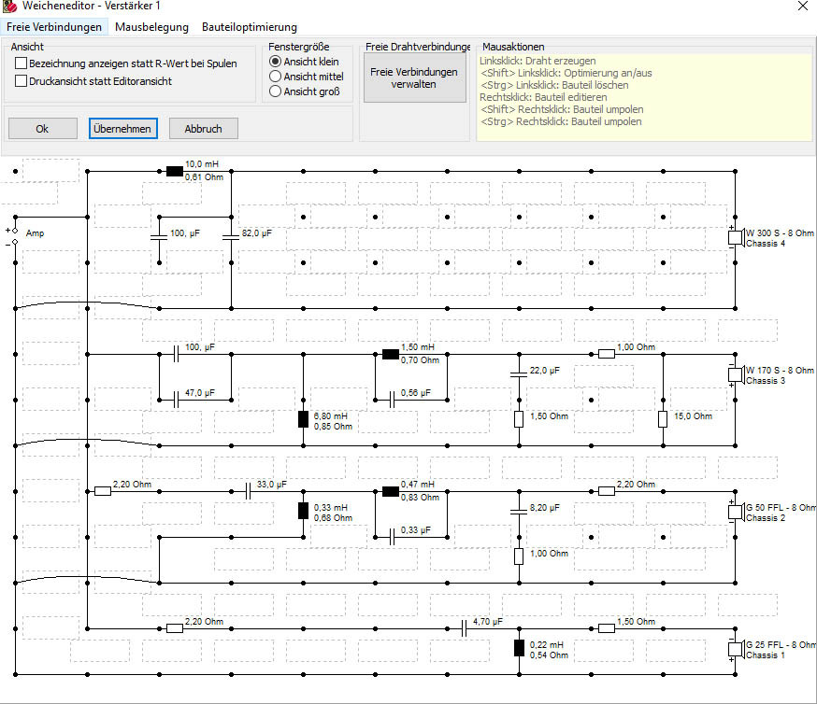Open the Bauteiloptimierung tab
Screen dimensions: 817x704
[x=250, y=27]
